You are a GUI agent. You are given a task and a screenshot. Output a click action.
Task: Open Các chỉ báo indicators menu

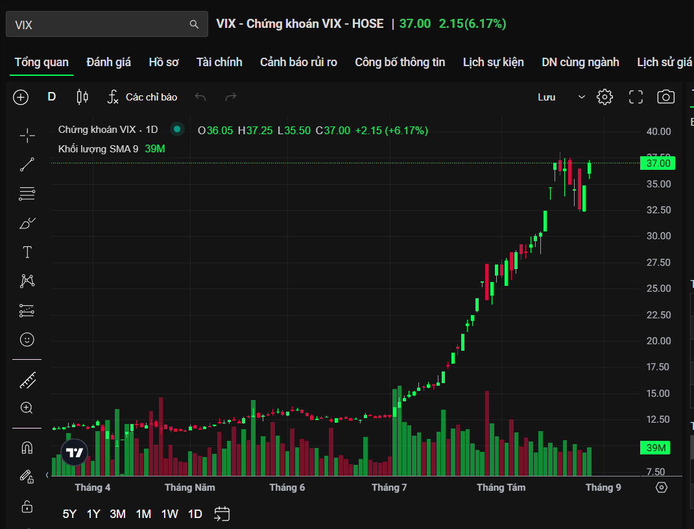(x=143, y=97)
